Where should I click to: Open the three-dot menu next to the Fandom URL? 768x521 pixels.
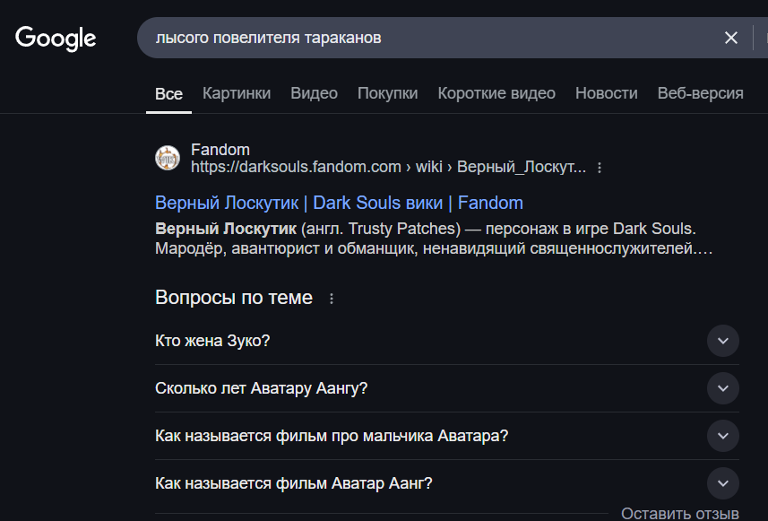click(600, 168)
